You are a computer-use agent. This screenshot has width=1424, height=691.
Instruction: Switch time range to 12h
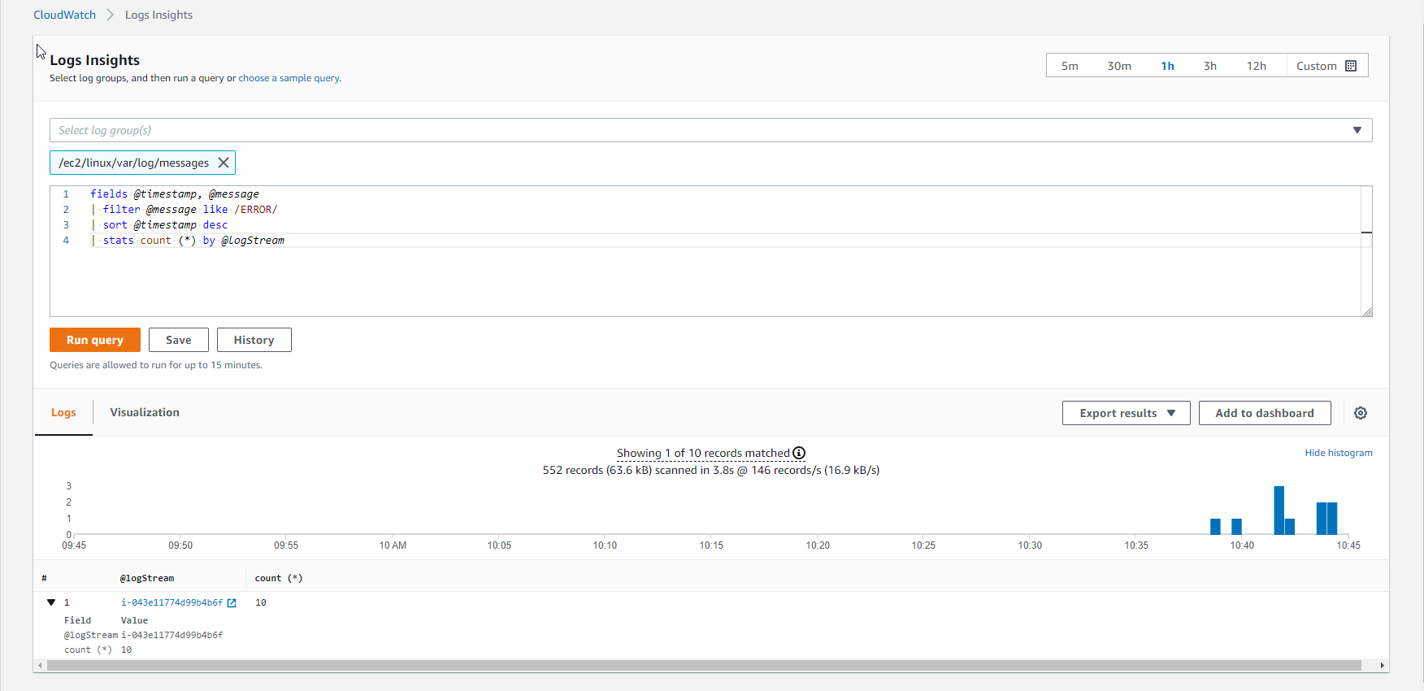point(1257,66)
